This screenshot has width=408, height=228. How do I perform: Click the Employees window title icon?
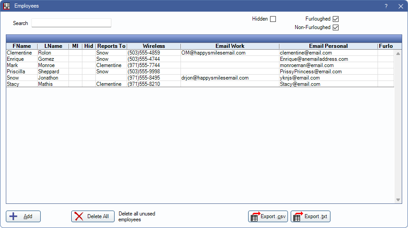point(7,6)
